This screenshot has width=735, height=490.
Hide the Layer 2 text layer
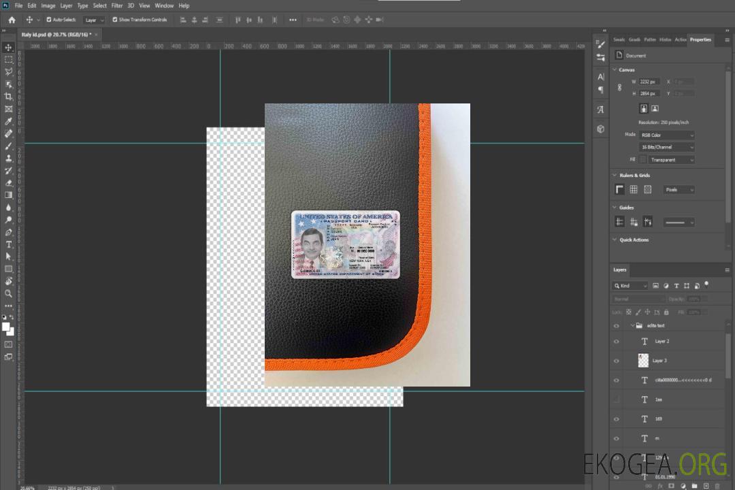(617, 342)
